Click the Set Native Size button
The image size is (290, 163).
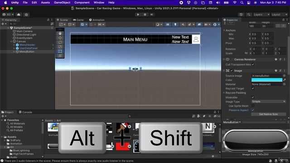coord(268,114)
